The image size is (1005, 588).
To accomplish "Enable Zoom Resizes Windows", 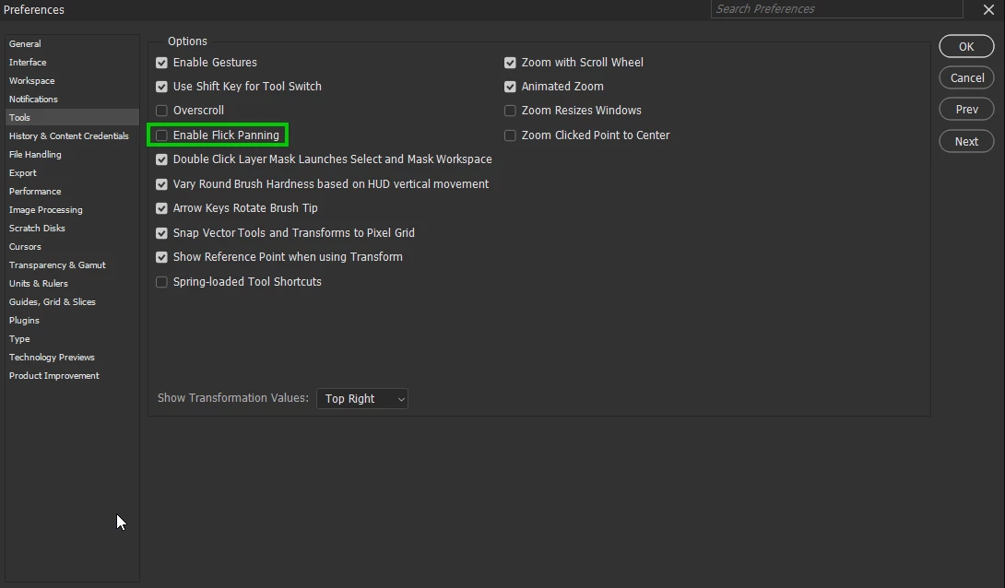I will tap(510, 111).
